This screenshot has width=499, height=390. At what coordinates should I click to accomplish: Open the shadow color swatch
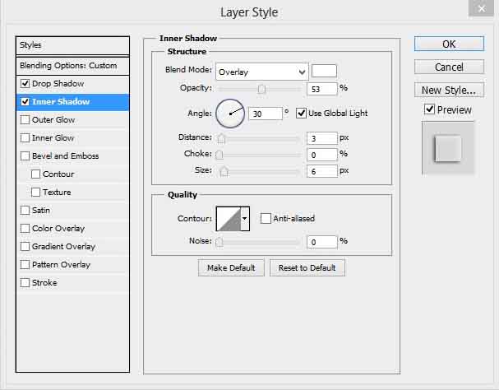coord(324,71)
